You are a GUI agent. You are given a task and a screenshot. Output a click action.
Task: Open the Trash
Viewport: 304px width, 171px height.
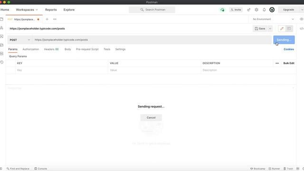[288, 169]
